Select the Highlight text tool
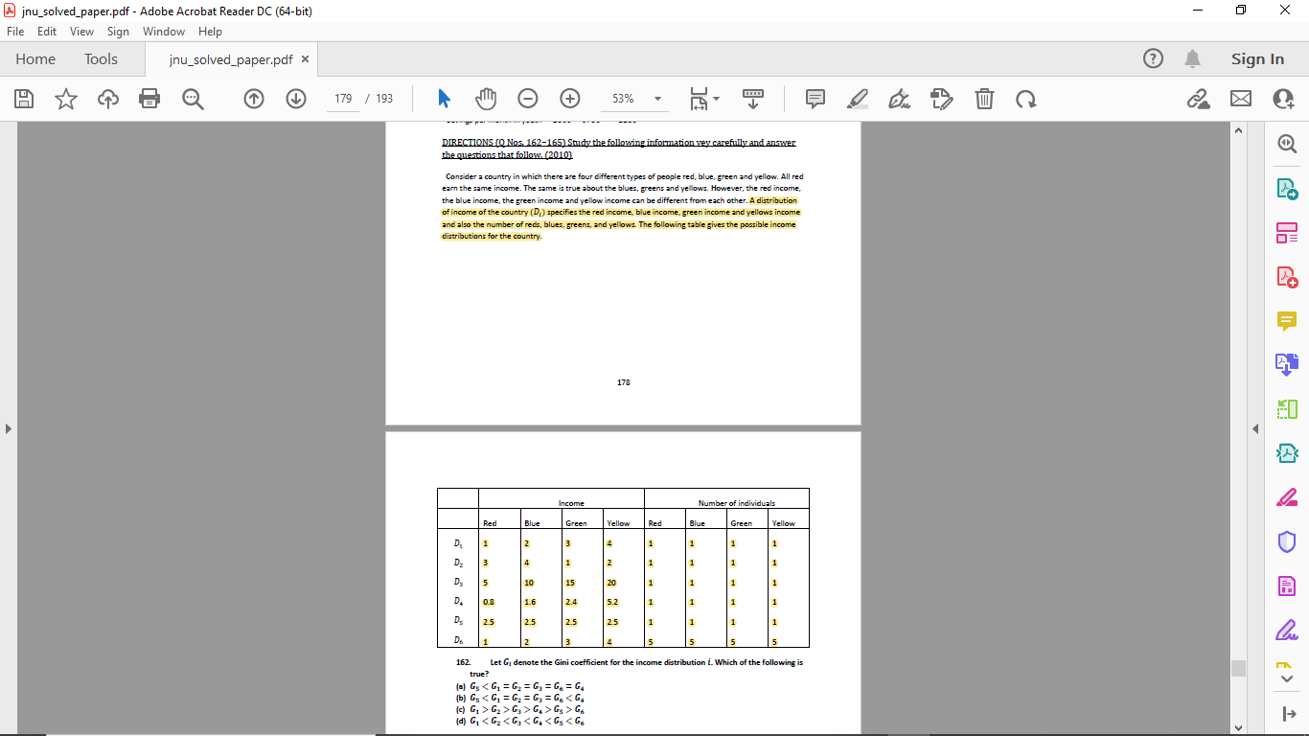Screen dimensions: 1309x736 click(858, 99)
